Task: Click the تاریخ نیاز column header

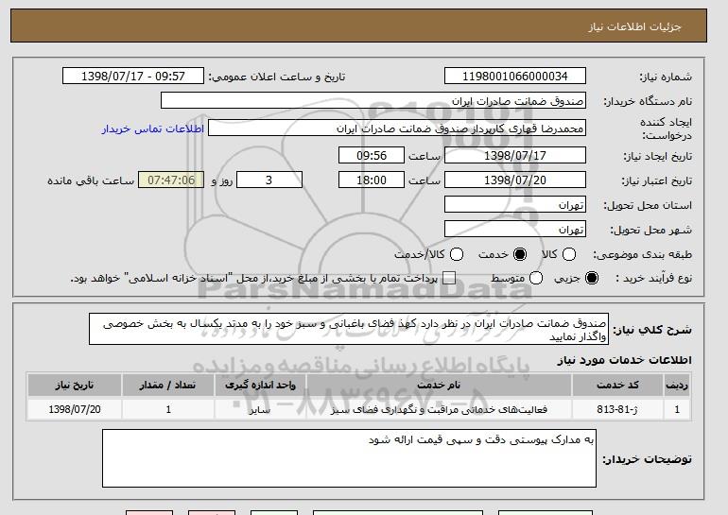Action: coord(75,386)
